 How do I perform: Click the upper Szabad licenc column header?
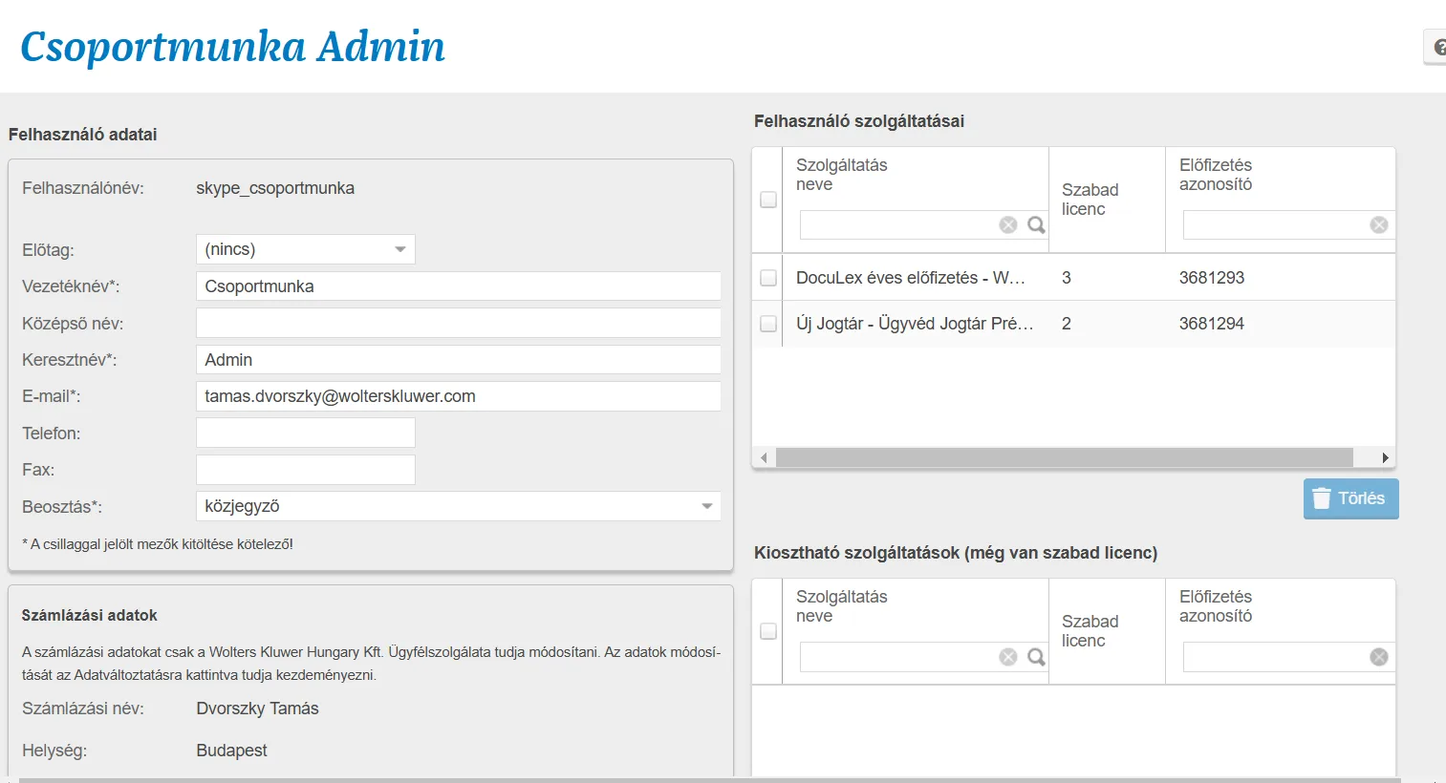[x=1090, y=200]
